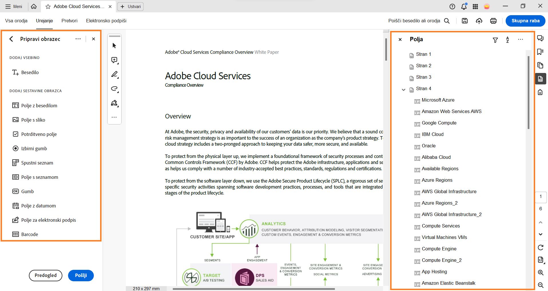Open the Help question mark icon
This screenshot has width=548, height=291.
(x=452, y=7)
